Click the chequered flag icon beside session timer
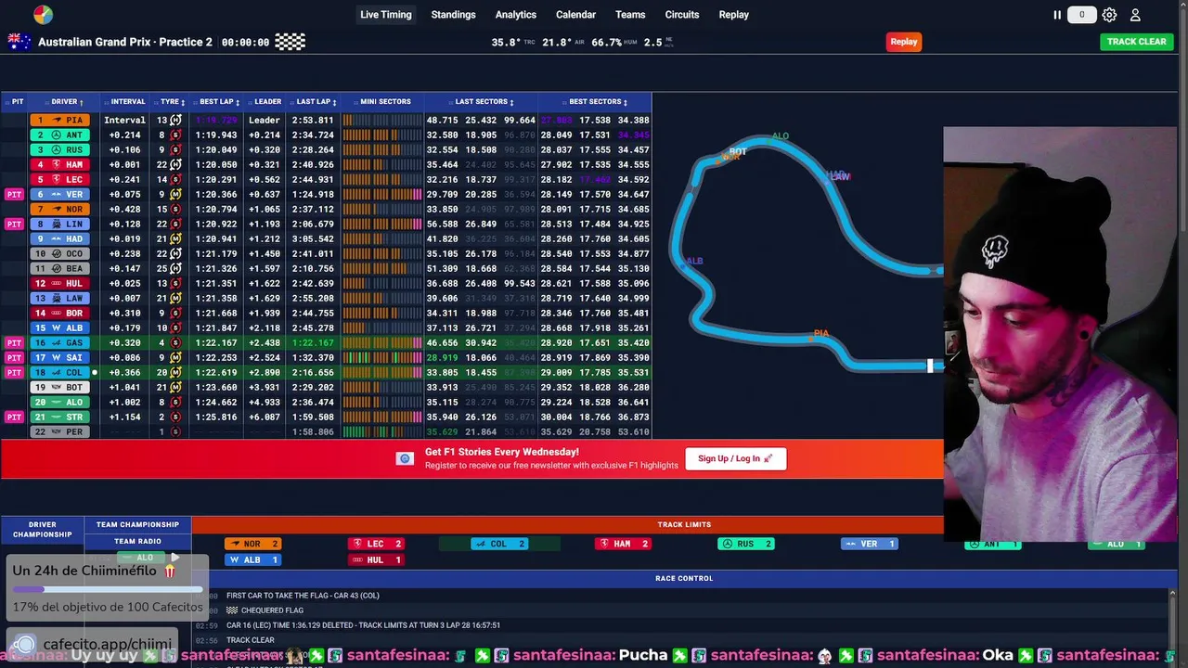 click(x=291, y=42)
